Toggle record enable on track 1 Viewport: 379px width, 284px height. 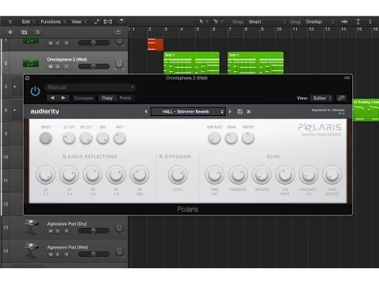pos(66,43)
